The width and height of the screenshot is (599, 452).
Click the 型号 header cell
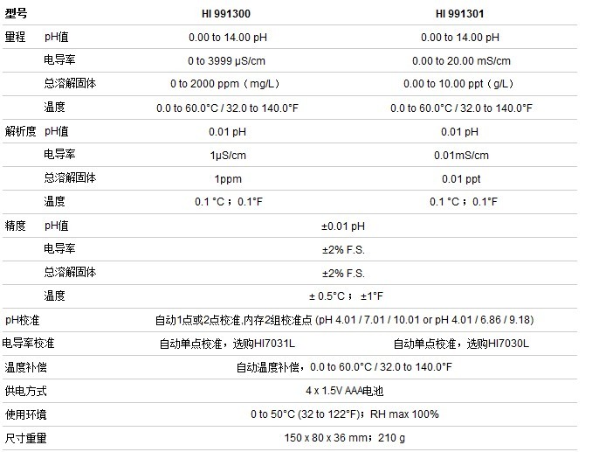(17, 15)
